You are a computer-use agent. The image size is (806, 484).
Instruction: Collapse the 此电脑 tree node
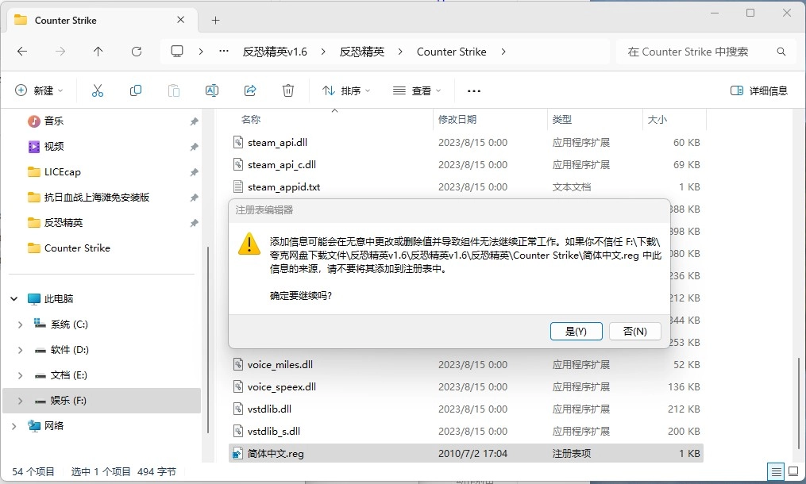[14, 299]
